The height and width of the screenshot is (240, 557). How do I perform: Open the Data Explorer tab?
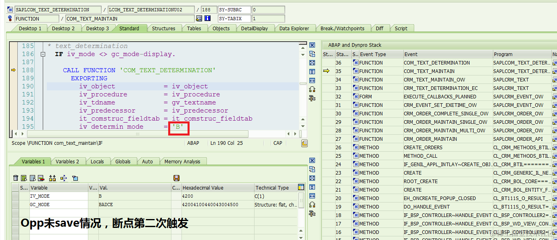pyautogui.click(x=294, y=28)
